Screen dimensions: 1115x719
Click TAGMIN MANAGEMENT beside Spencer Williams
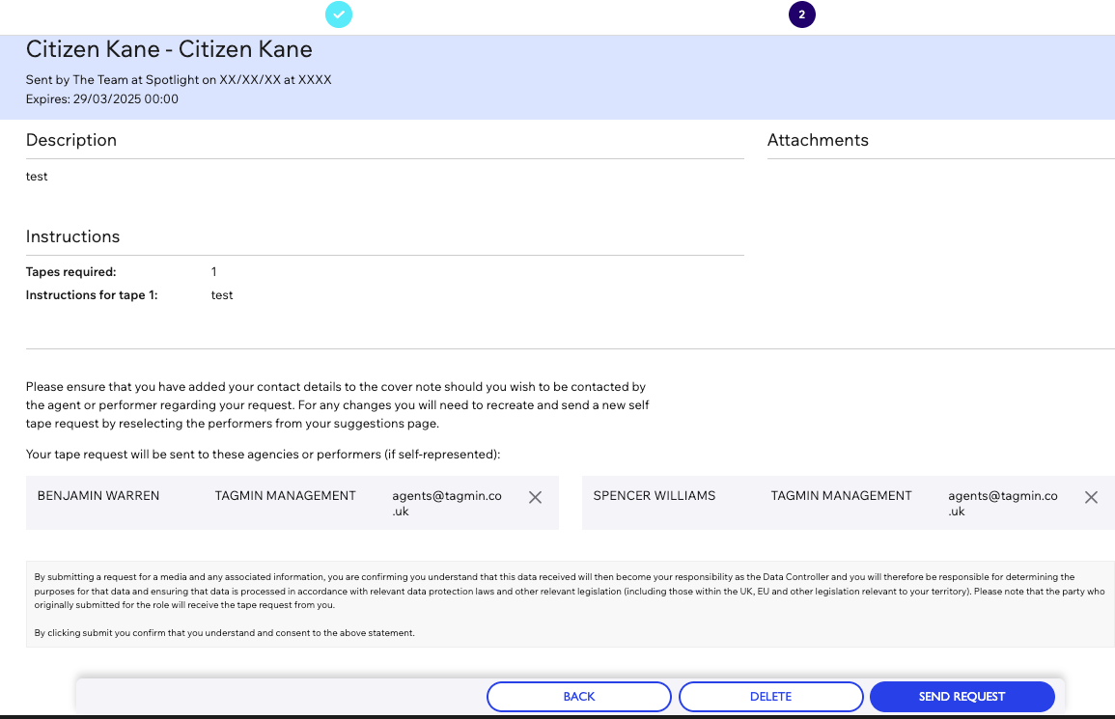[841, 496]
